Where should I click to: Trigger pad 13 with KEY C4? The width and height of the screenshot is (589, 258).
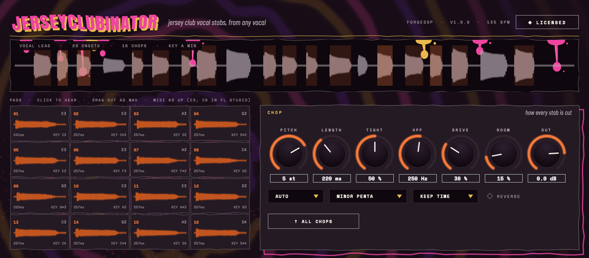(40, 232)
